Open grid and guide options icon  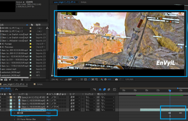tap(96, 79)
